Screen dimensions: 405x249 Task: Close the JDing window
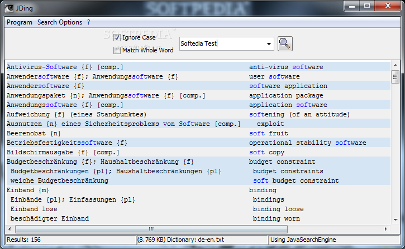(x=388, y=6)
